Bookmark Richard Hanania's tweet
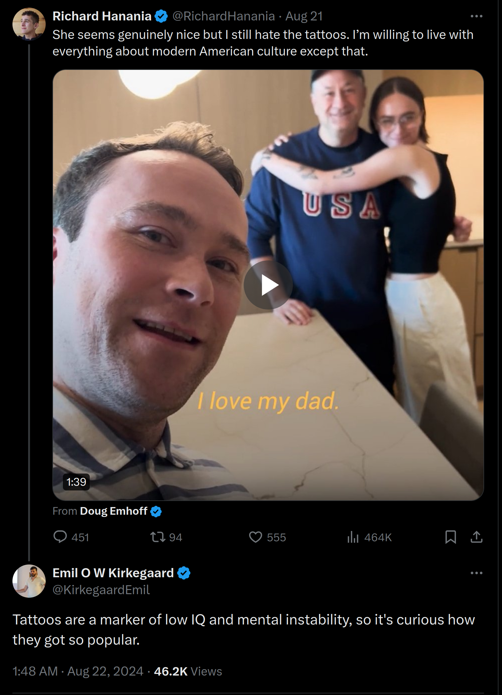This screenshot has height=695, width=502. (x=450, y=537)
